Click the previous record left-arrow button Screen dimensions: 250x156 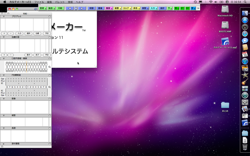pos(70,8)
